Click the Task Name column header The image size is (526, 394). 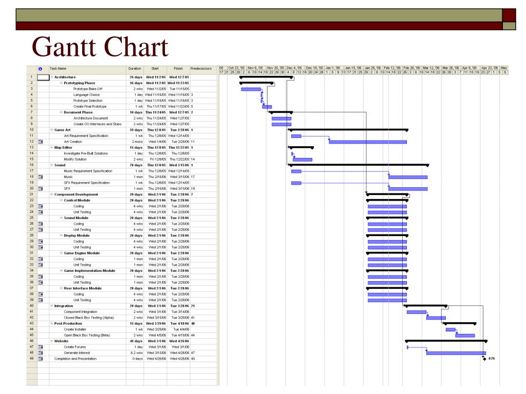pos(87,70)
